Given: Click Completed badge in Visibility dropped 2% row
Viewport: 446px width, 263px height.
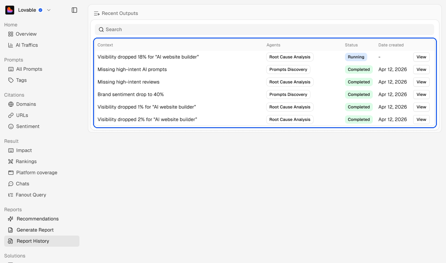Looking at the screenshot, I should point(359,120).
